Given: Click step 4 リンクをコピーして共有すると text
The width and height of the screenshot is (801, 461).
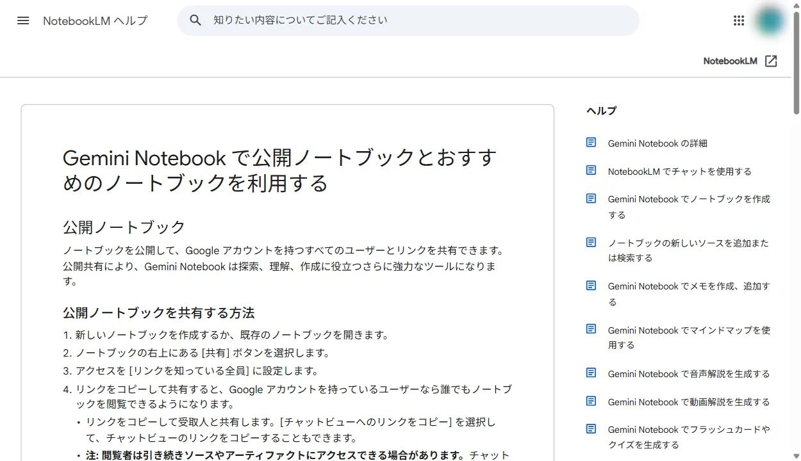Looking at the screenshot, I should pyautogui.click(x=293, y=397).
